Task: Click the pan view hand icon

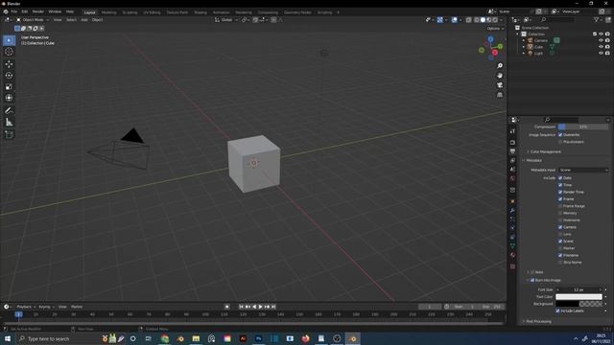Action: pos(500,76)
